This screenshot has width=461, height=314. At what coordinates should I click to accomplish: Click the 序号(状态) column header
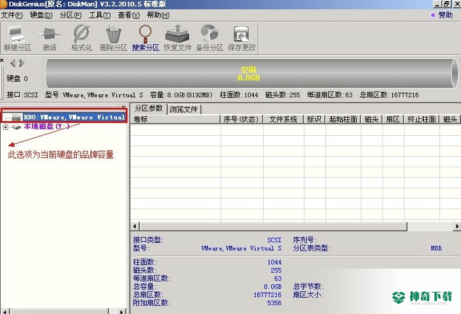242,119
